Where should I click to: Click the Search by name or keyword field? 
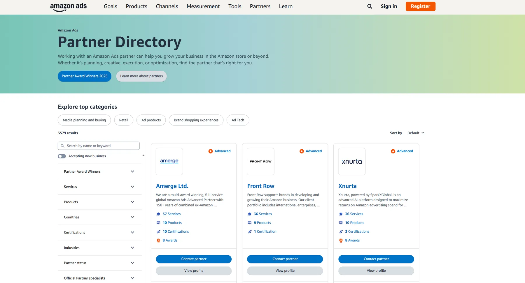(x=99, y=146)
